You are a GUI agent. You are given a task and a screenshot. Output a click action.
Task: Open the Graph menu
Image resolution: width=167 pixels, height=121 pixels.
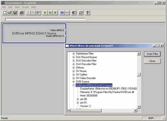[x=25, y=7]
